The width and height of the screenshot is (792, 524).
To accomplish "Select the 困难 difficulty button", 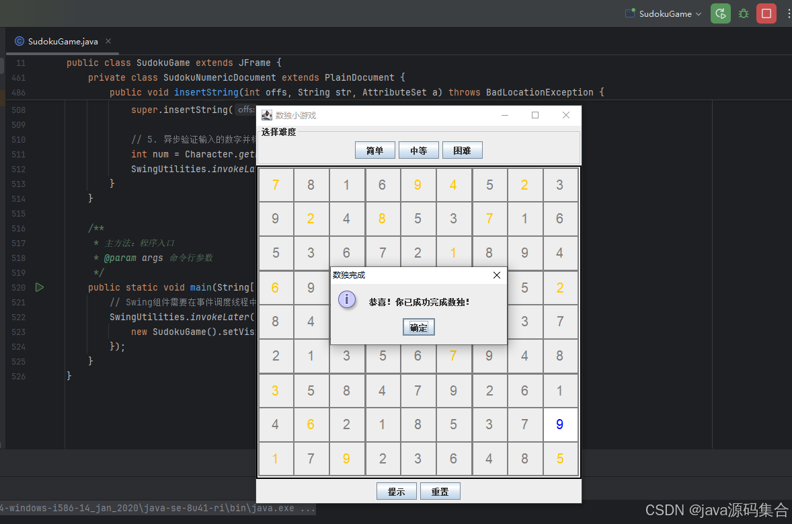I will click(x=462, y=150).
